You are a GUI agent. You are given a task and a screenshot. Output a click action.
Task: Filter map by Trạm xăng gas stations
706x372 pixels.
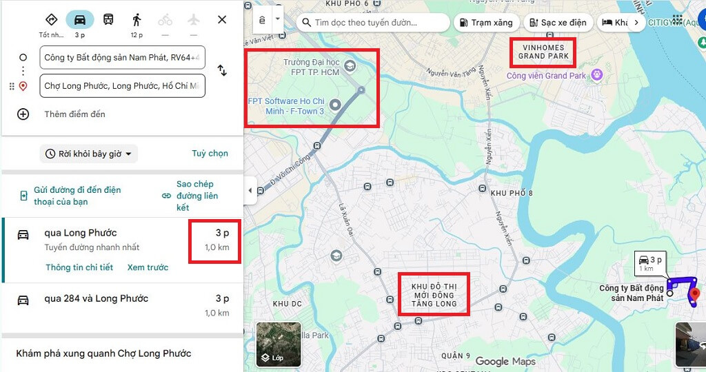pos(486,23)
